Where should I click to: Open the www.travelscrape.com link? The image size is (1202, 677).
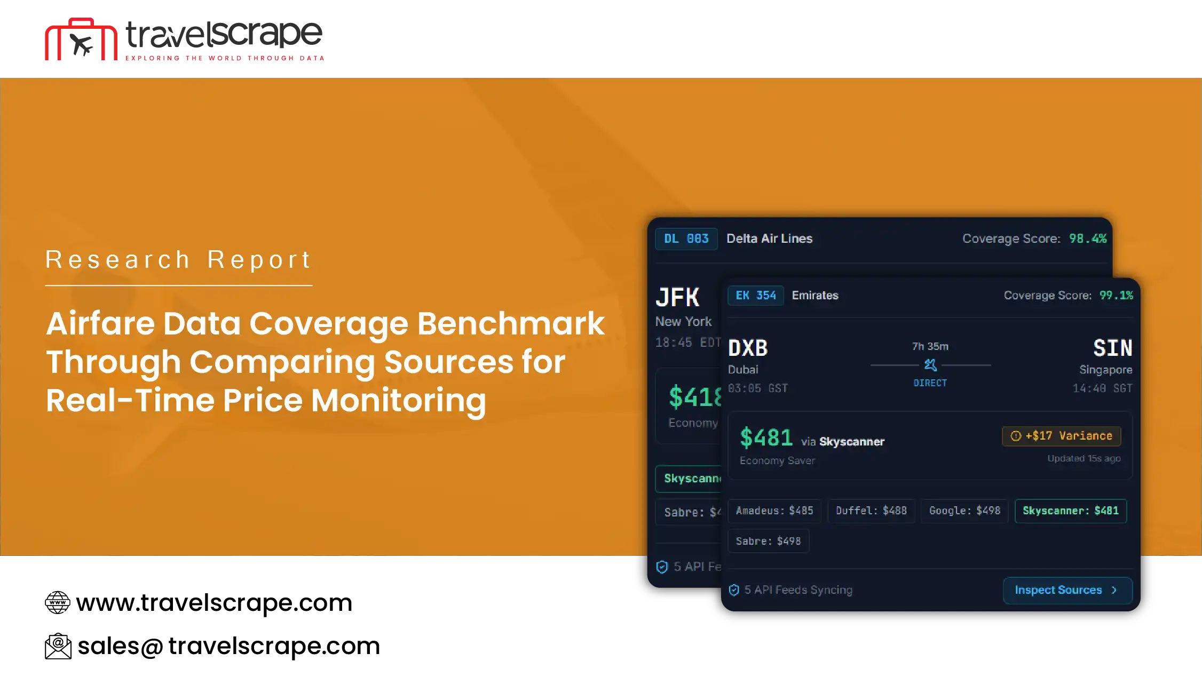[214, 602]
